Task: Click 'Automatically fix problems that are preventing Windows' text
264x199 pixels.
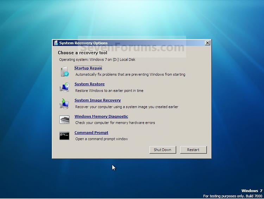Action: tap(120, 74)
